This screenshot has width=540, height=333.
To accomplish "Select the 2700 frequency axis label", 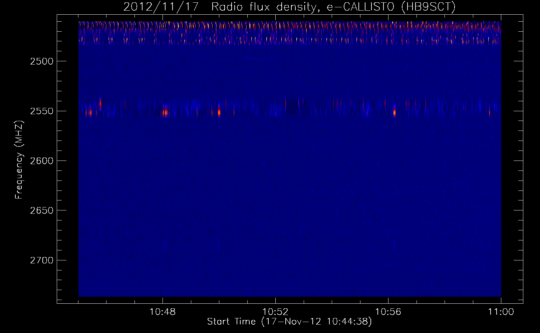I will [x=42, y=260].
